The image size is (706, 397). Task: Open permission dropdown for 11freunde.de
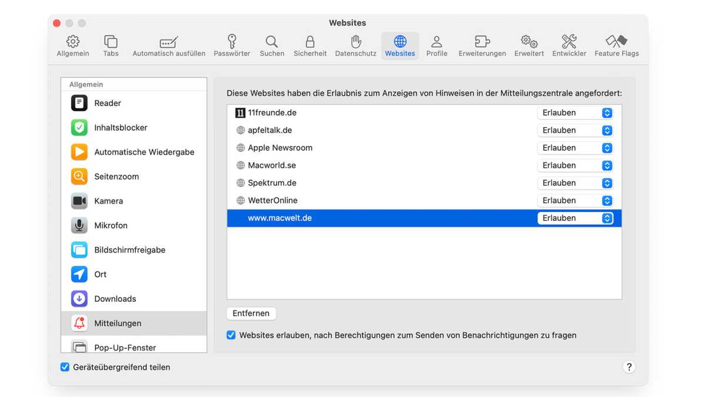tap(575, 113)
